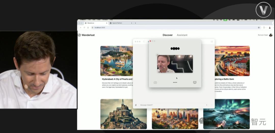Click the camera icon in voice window
This screenshot has height=133, width=275.
(x=155, y=82)
